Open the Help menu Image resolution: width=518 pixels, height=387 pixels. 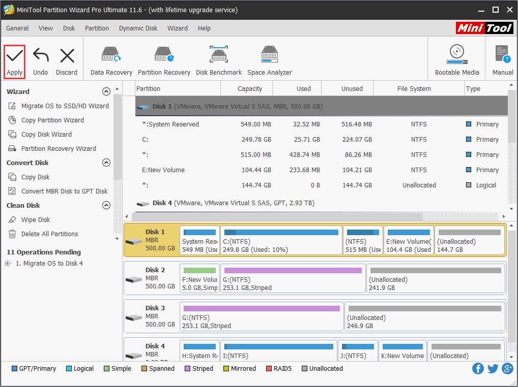click(204, 28)
